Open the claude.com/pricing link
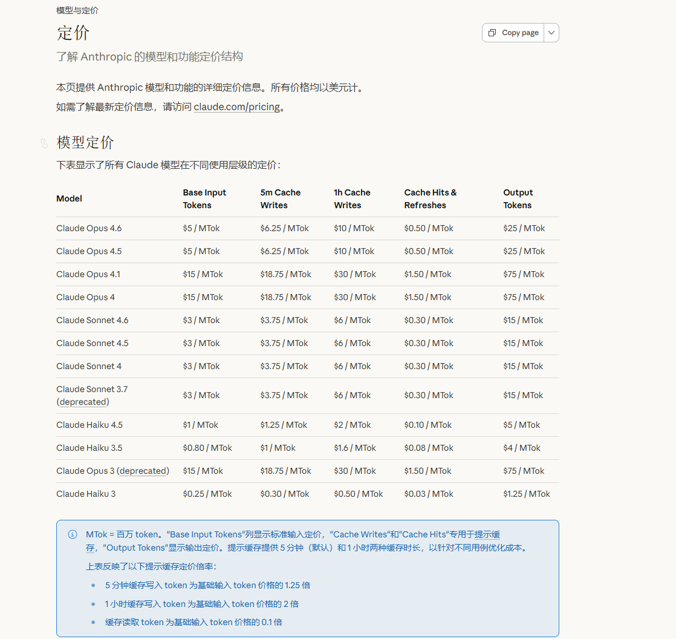Image resolution: width=676 pixels, height=639 pixels. (x=236, y=106)
